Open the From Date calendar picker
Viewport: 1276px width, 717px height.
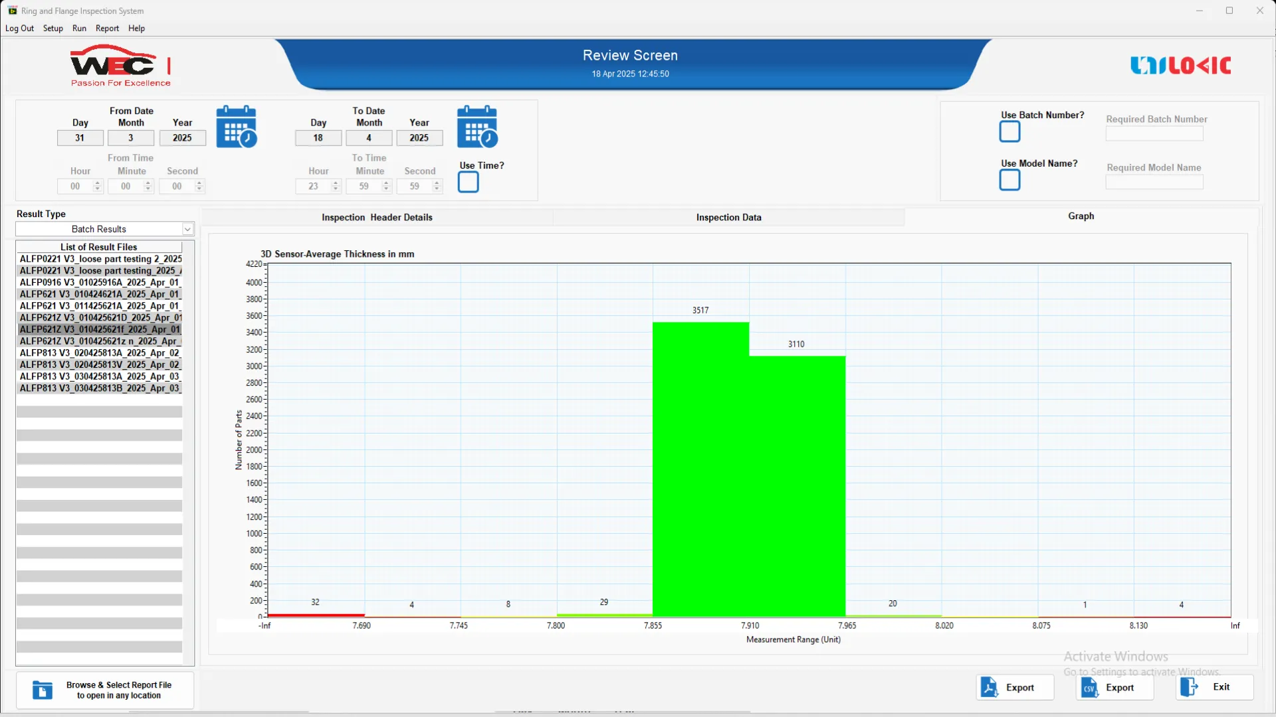coord(236,127)
